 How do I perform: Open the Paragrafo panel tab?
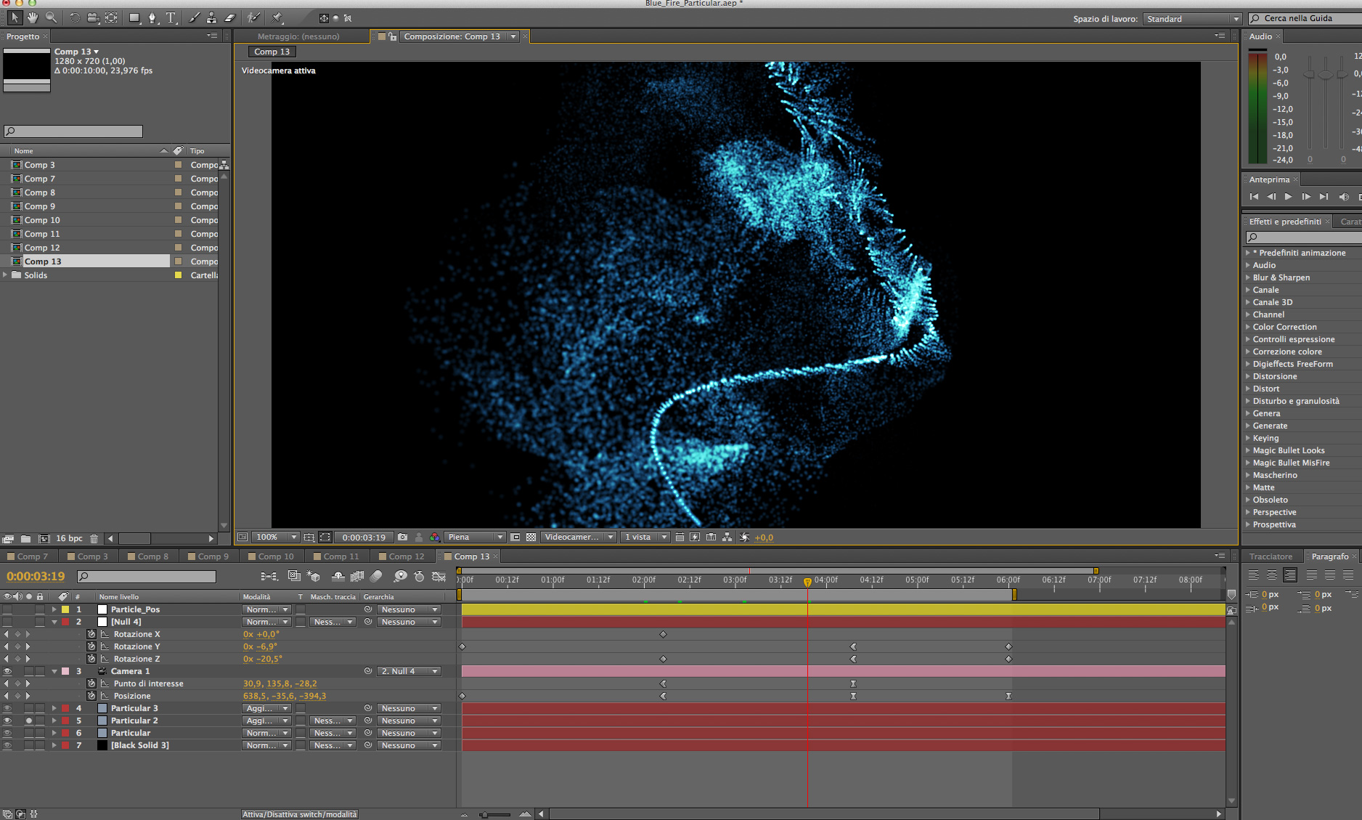1329,556
